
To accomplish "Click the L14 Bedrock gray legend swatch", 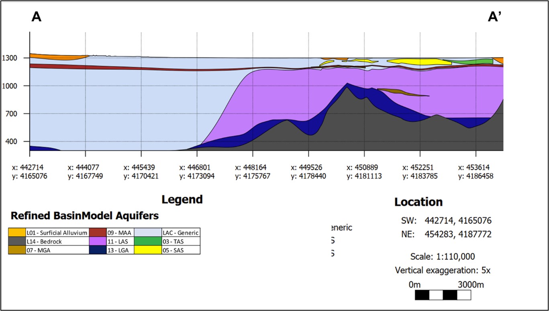I will [17, 241].
